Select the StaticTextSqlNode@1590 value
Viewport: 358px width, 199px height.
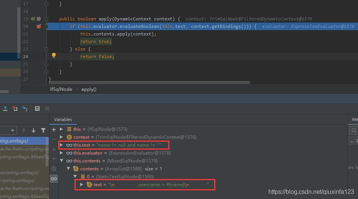click(125, 177)
